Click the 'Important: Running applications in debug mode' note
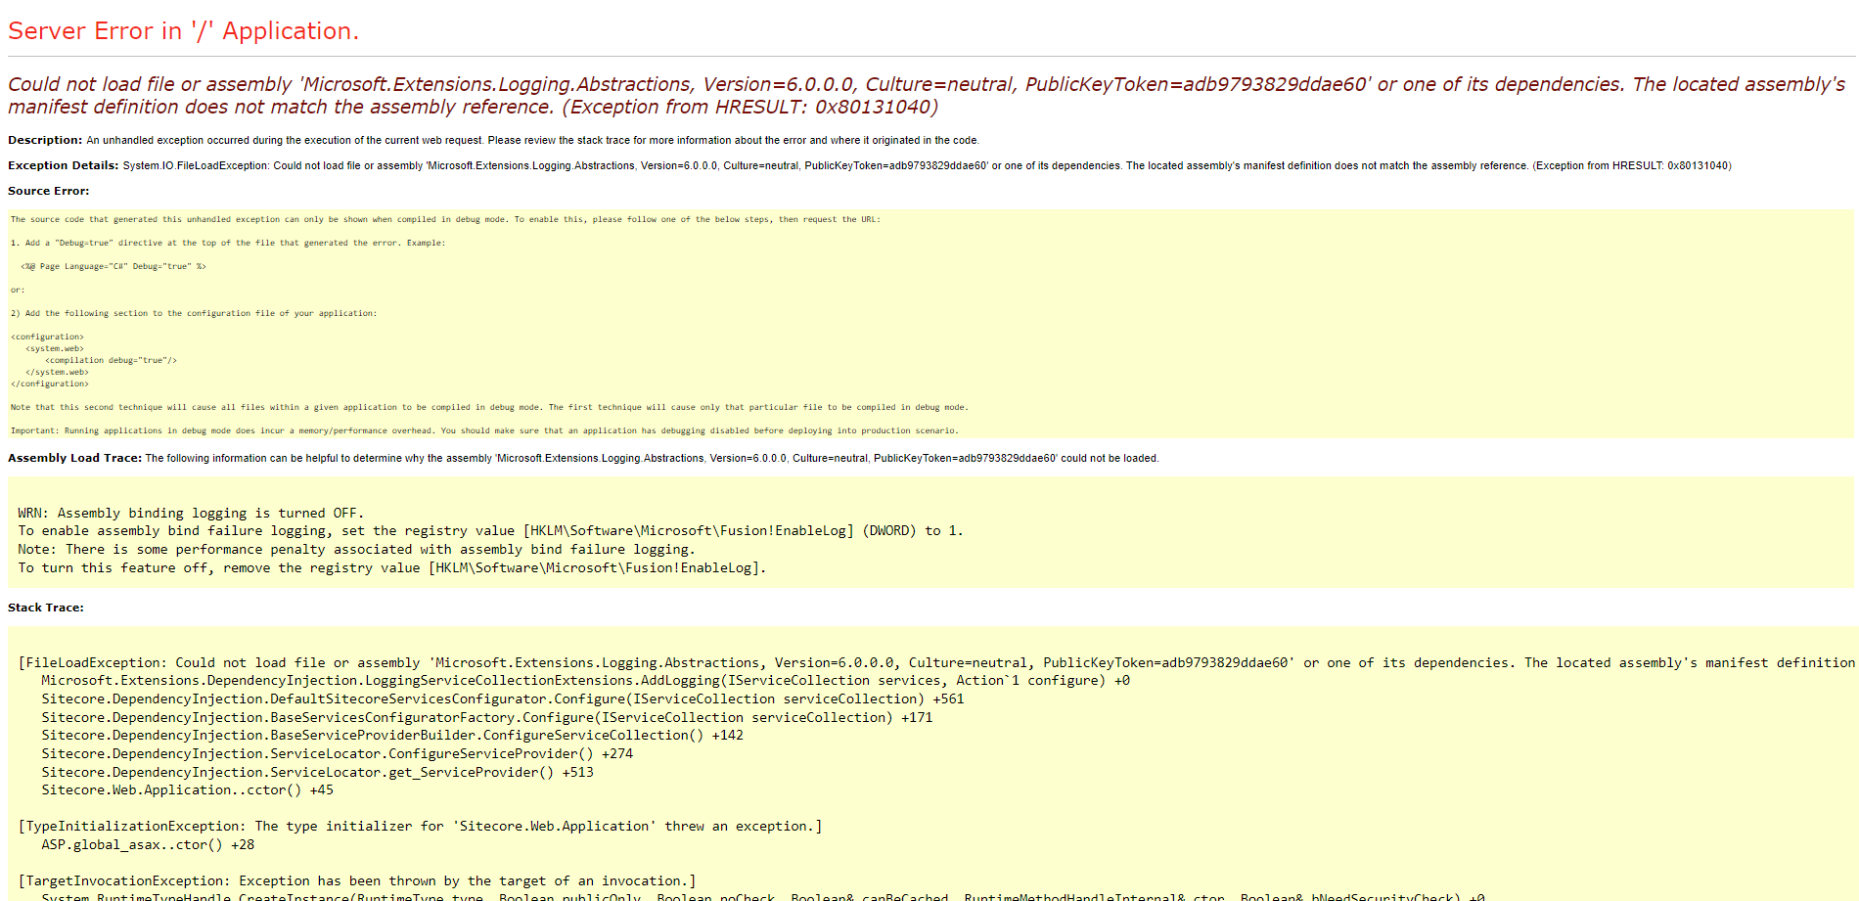This screenshot has width=1859, height=901. pyautogui.click(x=484, y=430)
